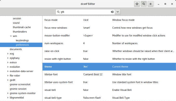Click the 'fullscreen-flash' value
Image resolution: width=176 pixels, height=101 pixels.
pyautogui.click(x=92, y=98)
